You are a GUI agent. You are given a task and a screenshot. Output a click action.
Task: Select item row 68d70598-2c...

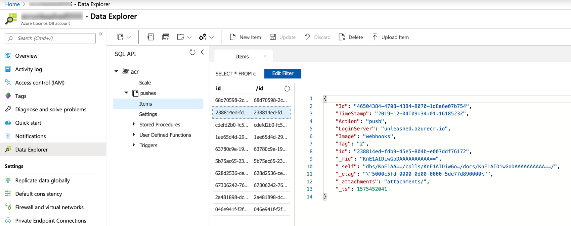pos(251,100)
